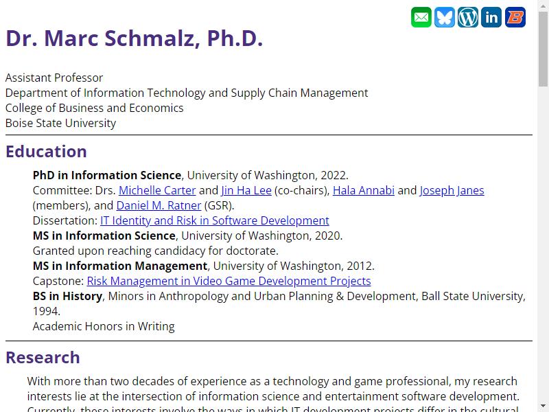Image resolution: width=549 pixels, height=412 pixels.
Task: Open Risk Management in Video Game capstone
Action: tap(229, 281)
